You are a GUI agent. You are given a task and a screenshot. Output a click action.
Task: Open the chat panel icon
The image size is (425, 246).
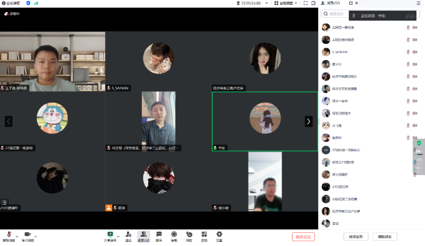click(159, 235)
